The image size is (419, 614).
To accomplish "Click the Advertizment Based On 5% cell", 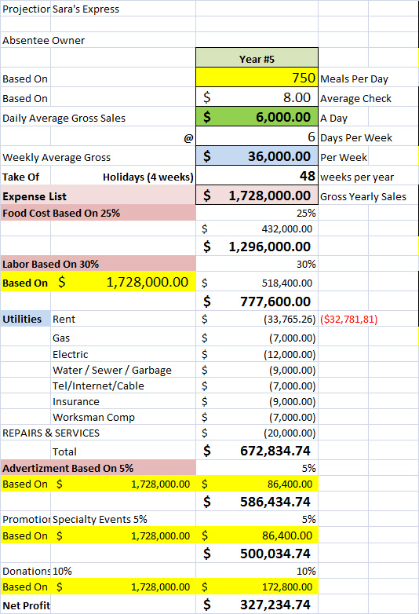I will point(98,467).
